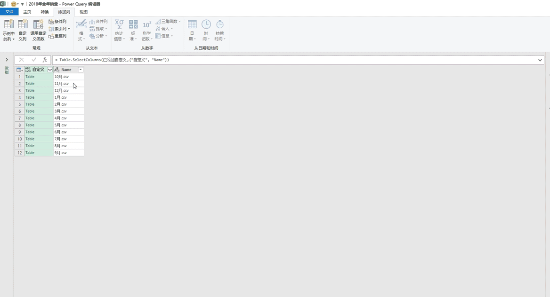Confirm formula with checkmark icon
This screenshot has width=550, height=297.
[x=34, y=60]
